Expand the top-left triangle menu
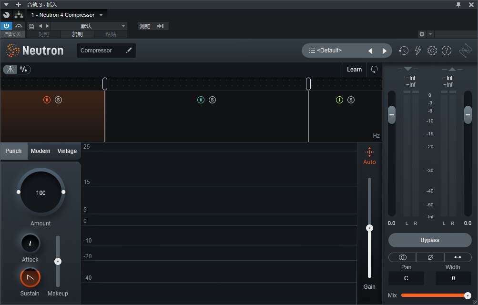Screen dimensions: 478x305 click(x=6, y=5)
